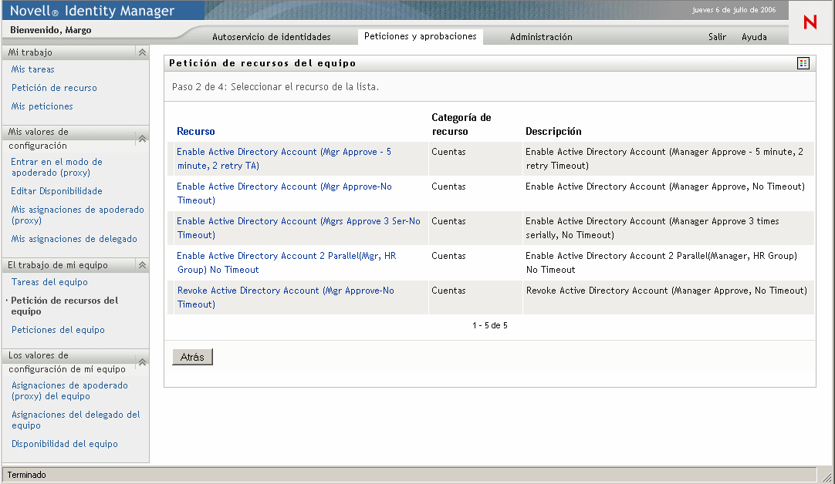Select Enable AD Account 2 Parallel(Mgr, HR Group) resource
This screenshot has width=835, height=484.
[286, 262]
